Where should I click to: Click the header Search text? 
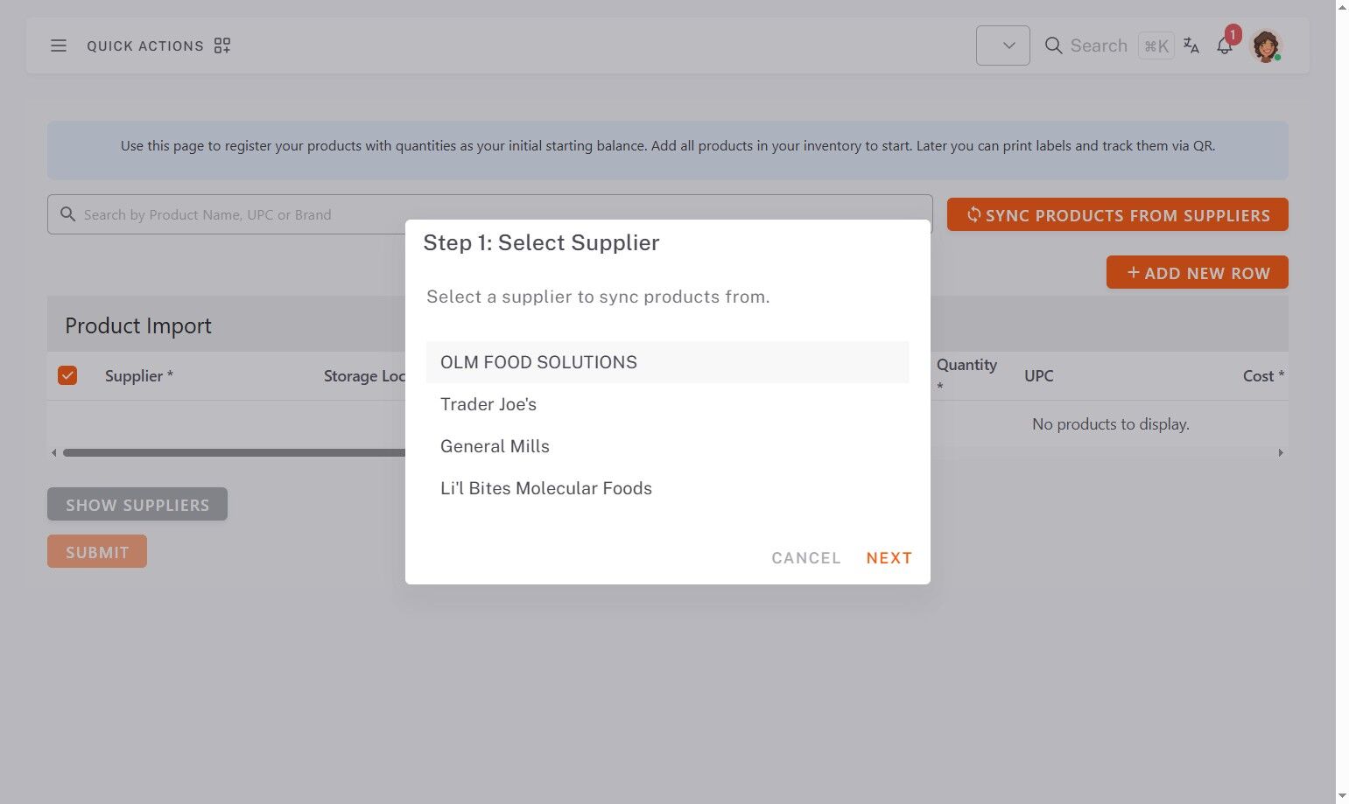(1099, 45)
